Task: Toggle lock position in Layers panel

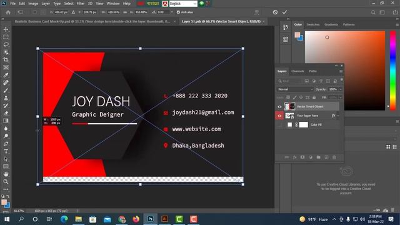Action: tap(301, 97)
